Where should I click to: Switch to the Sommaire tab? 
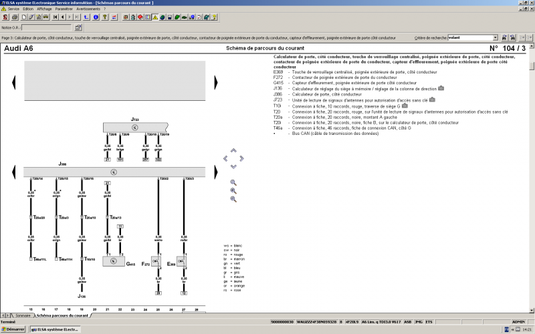(23, 315)
